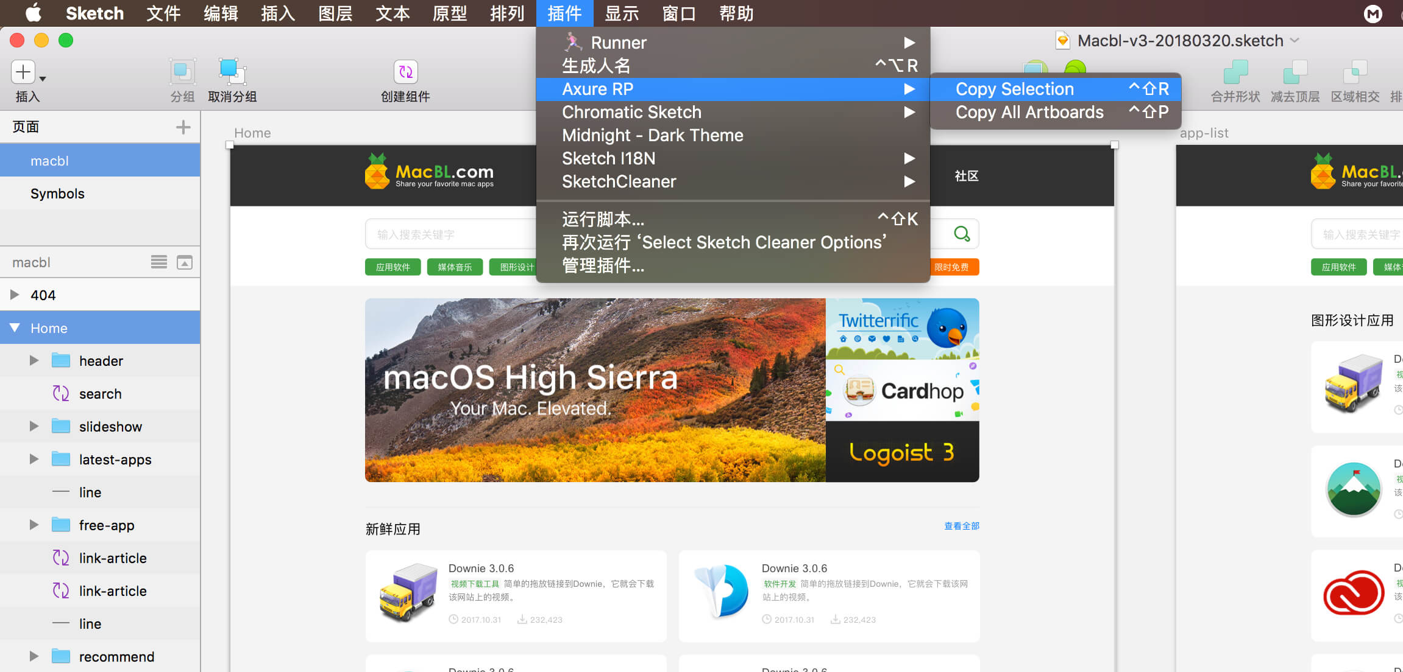Expand the header group

pos(34,360)
